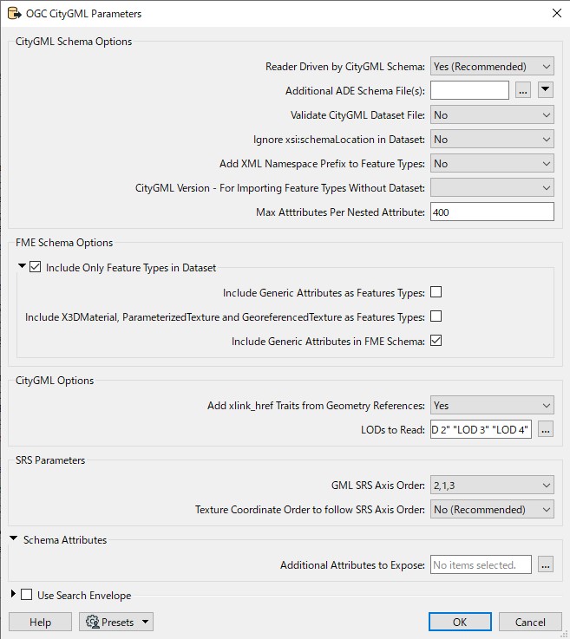
Task: Open Add XML Namespace Prefix dropdown
Action: [492, 163]
